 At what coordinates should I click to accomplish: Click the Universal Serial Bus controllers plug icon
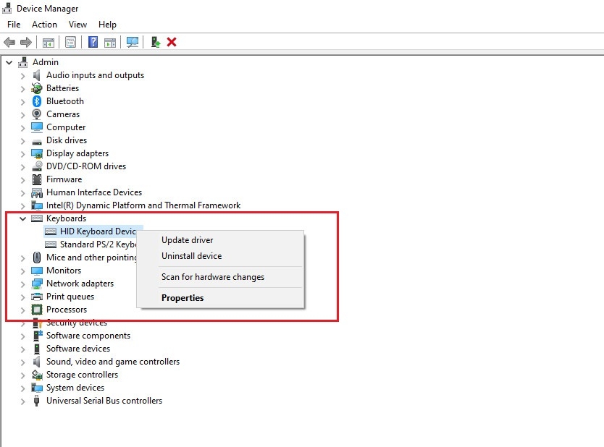[37, 401]
